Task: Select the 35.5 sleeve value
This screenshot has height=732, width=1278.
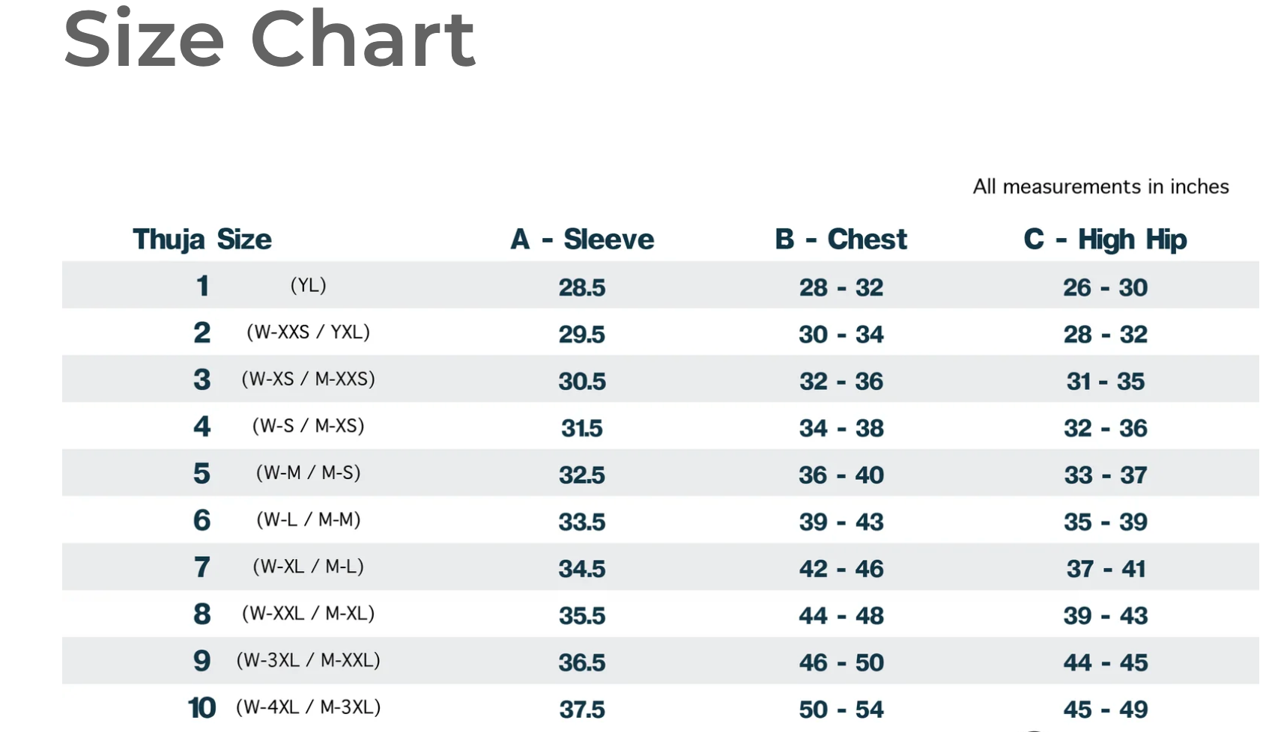Action: pos(582,616)
